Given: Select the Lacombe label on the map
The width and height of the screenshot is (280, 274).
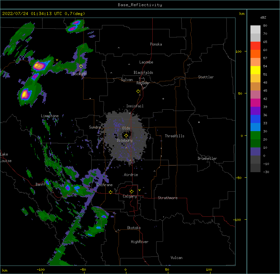Looking at the screenshot, I should 146,62.
